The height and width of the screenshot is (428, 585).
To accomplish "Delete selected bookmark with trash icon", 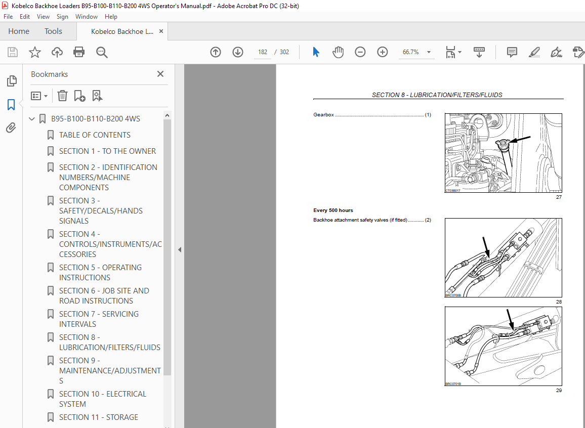I will 62,96.
